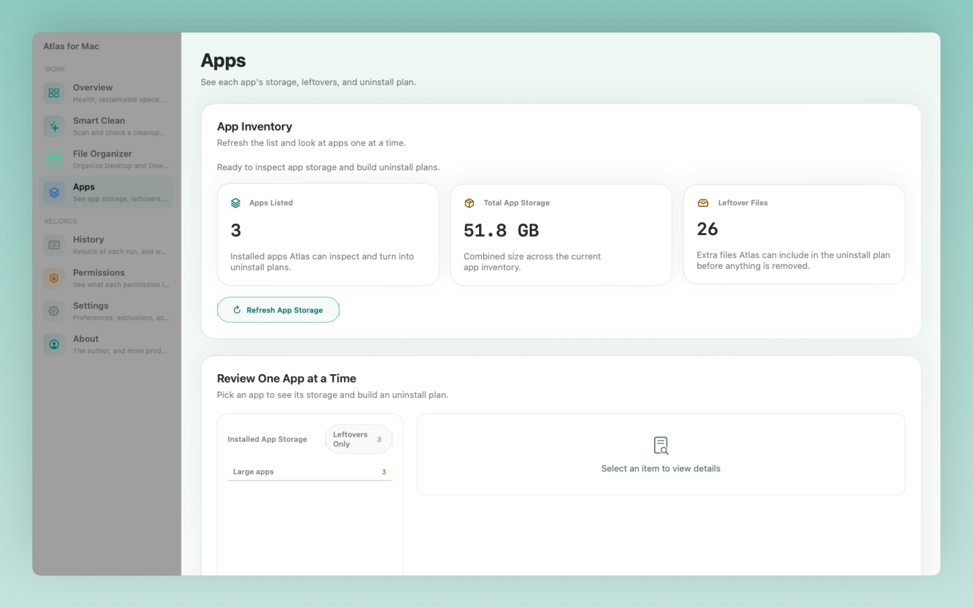This screenshot has width=973, height=608.
Task: Toggle the Leftovers Only filter
Action: (359, 439)
